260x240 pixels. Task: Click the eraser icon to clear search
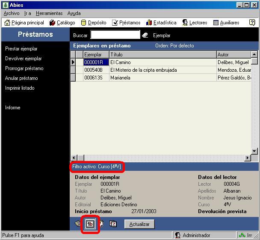145,35
